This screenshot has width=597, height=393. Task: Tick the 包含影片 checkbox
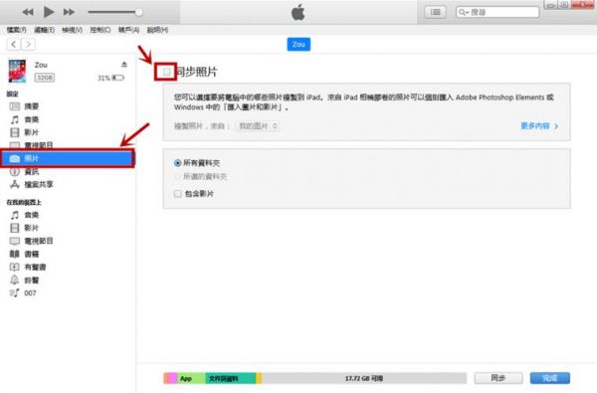pos(178,194)
